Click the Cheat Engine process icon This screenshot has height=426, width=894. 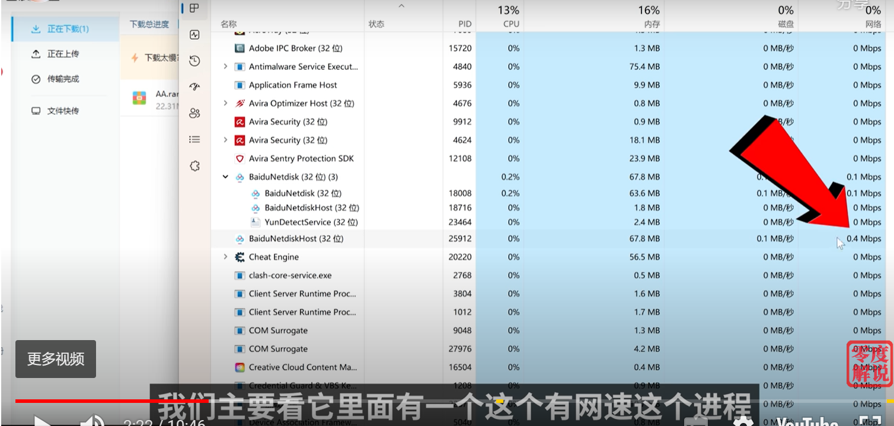(x=240, y=257)
